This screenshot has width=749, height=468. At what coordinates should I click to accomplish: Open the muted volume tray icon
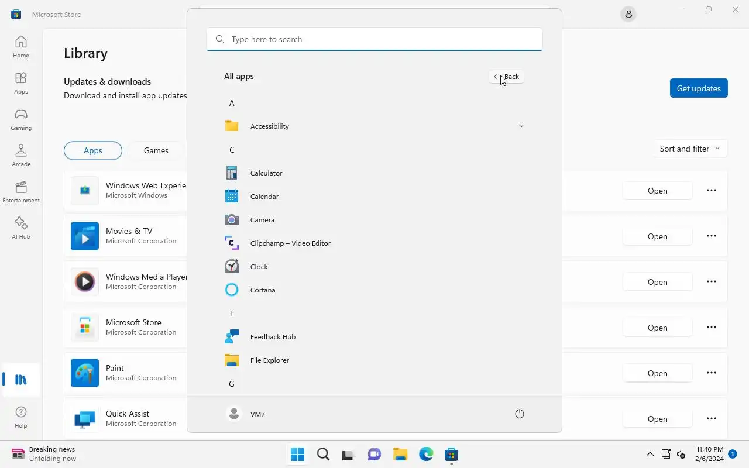[x=681, y=454]
